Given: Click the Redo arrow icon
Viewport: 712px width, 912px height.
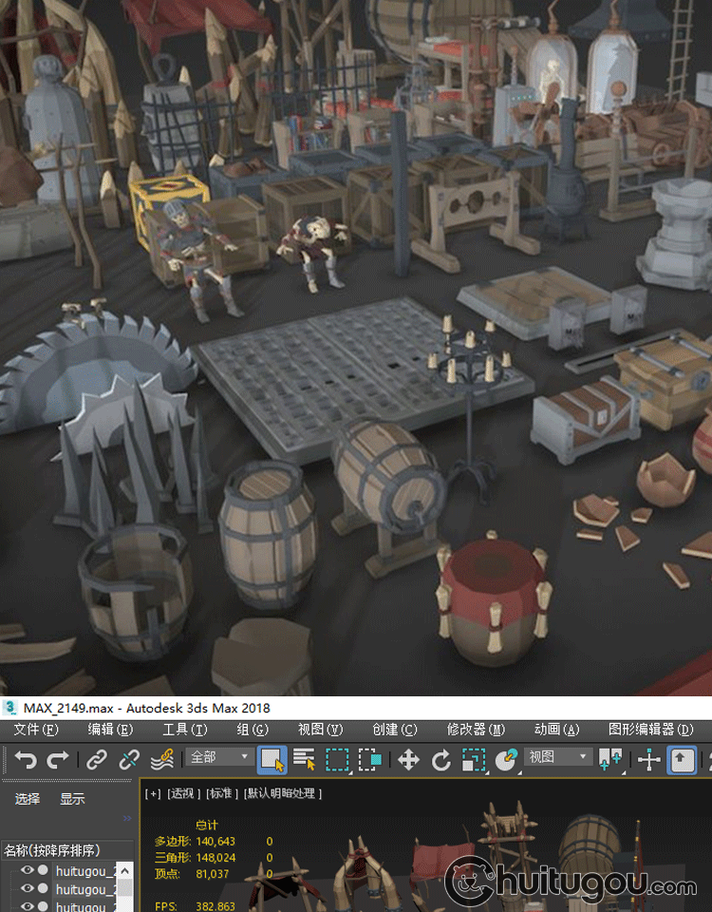Looking at the screenshot, I should click(58, 759).
